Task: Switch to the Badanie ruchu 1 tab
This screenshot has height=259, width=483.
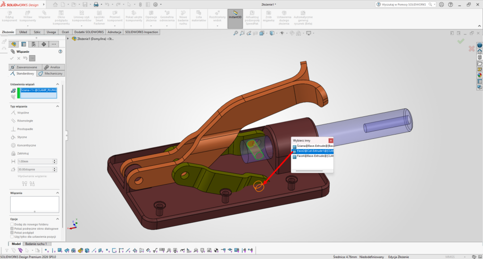Action: (x=36, y=244)
